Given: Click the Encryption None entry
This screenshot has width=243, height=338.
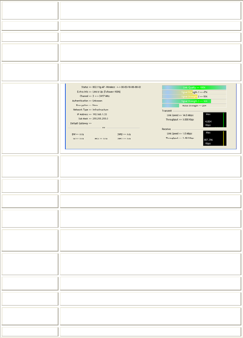Looking at the screenshot, I should tap(87, 105).
